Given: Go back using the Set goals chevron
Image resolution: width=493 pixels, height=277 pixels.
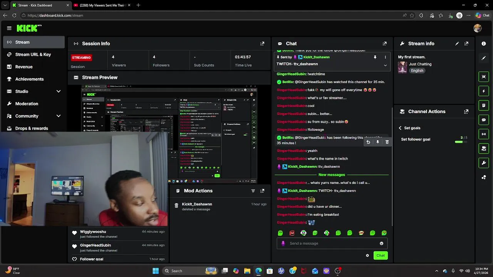Looking at the screenshot, I should (400, 128).
